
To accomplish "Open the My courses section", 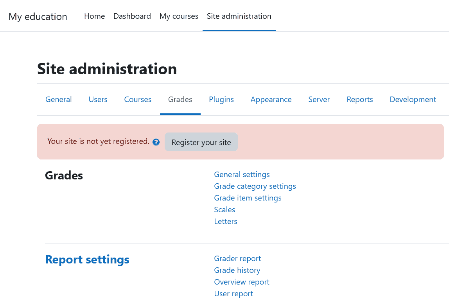I will pyautogui.click(x=178, y=16).
